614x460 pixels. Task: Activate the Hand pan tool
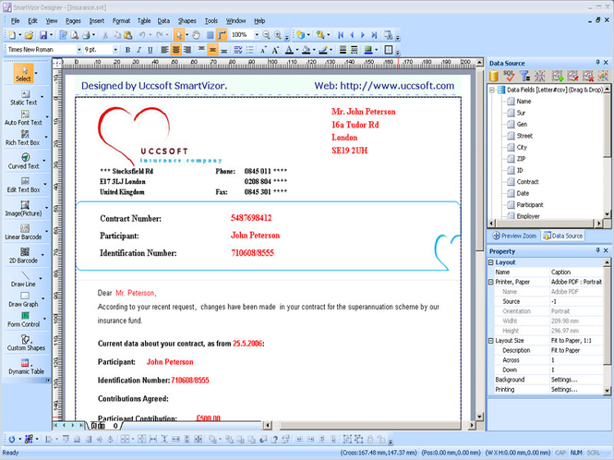pyautogui.click(x=196, y=35)
